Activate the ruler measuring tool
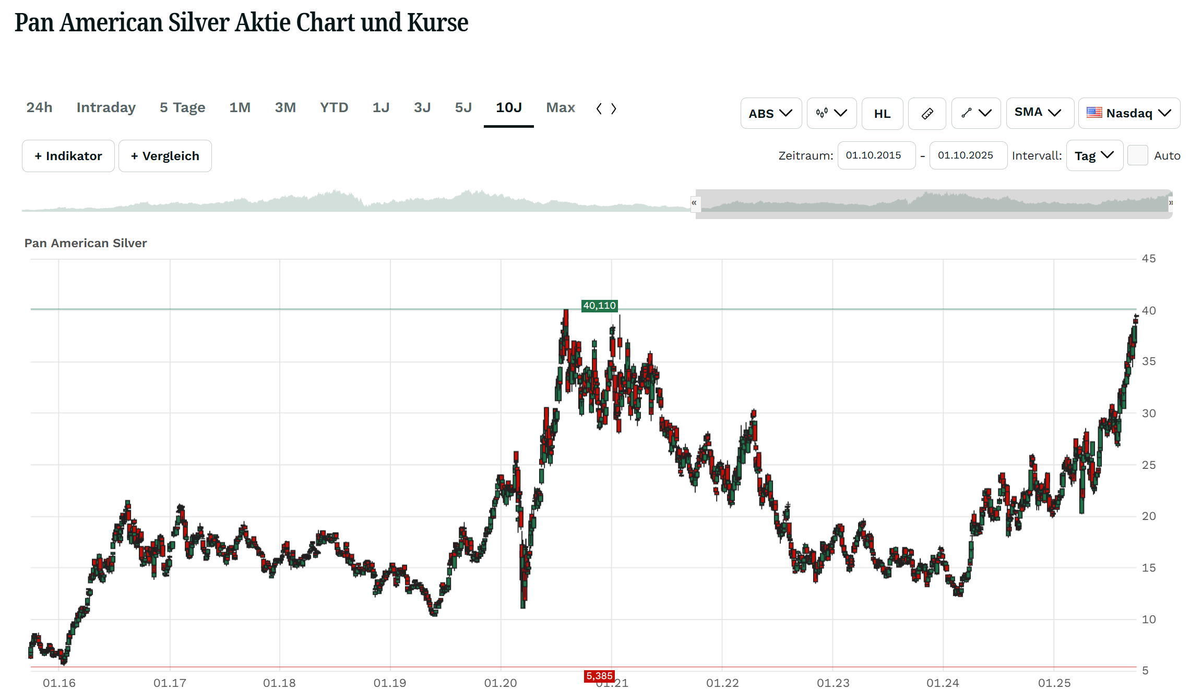Screen dimensions: 1190x690 tap(927, 113)
